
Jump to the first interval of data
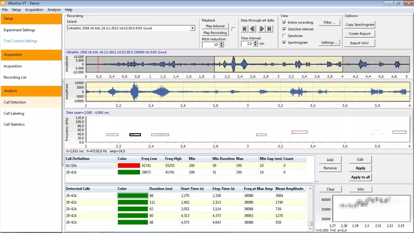pos(244,29)
